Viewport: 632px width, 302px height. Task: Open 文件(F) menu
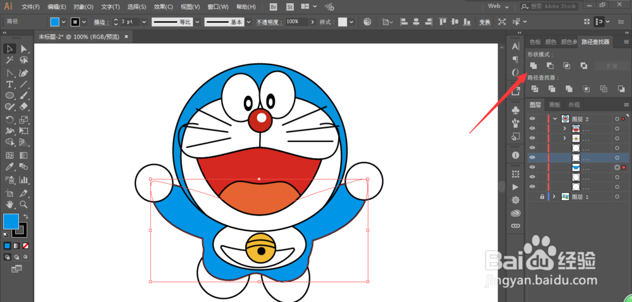pyautogui.click(x=30, y=7)
